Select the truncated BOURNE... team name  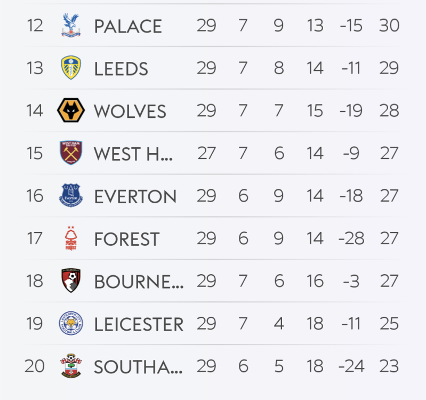point(139,281)
